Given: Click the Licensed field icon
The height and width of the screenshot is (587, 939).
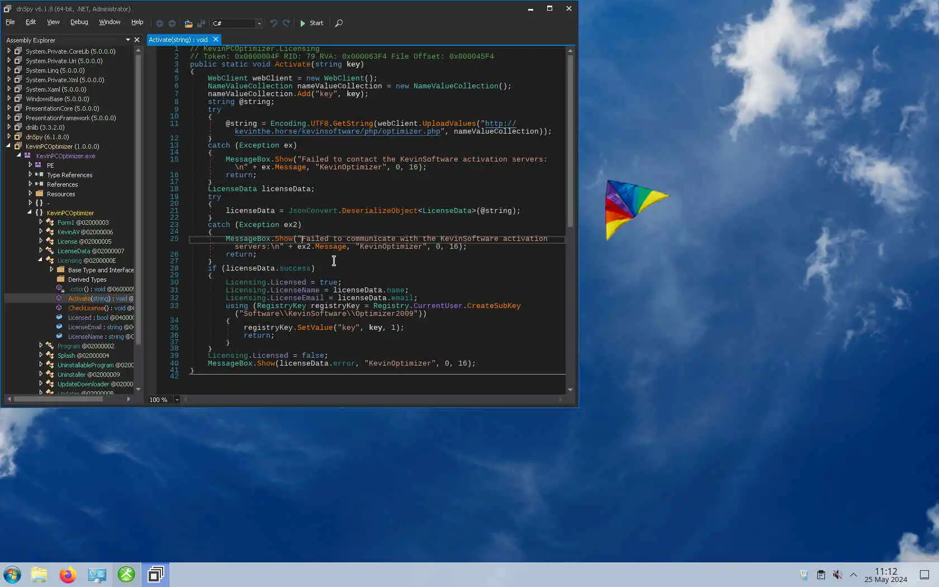Looking at the screenshot, I should click(59, 317).
